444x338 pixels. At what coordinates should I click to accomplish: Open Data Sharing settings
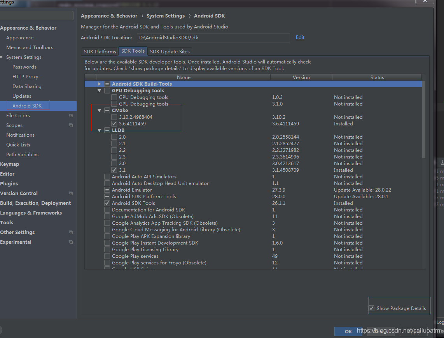tap(27, 86)
